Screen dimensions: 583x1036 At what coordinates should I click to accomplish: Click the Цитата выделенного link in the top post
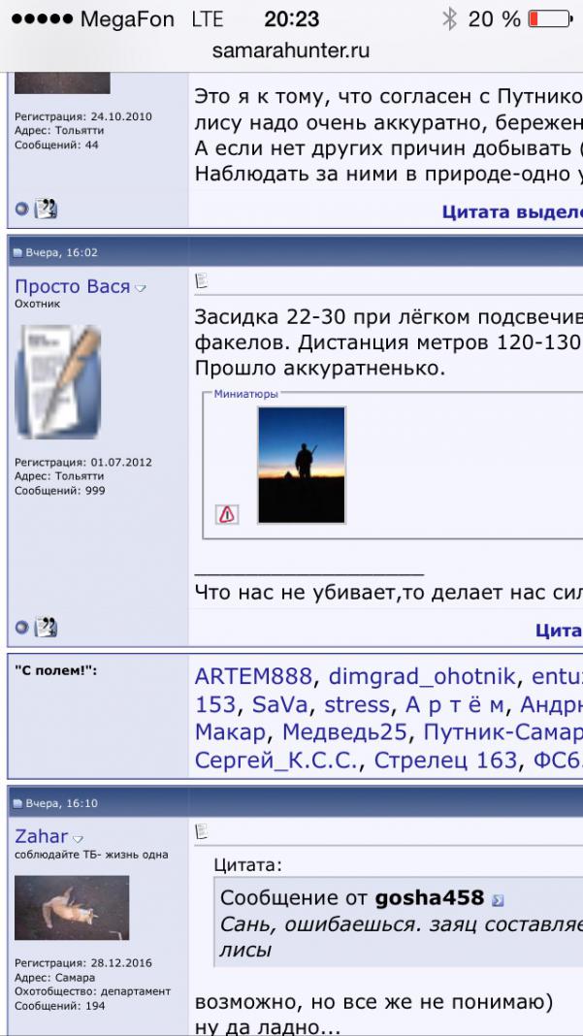pos(511,210)
